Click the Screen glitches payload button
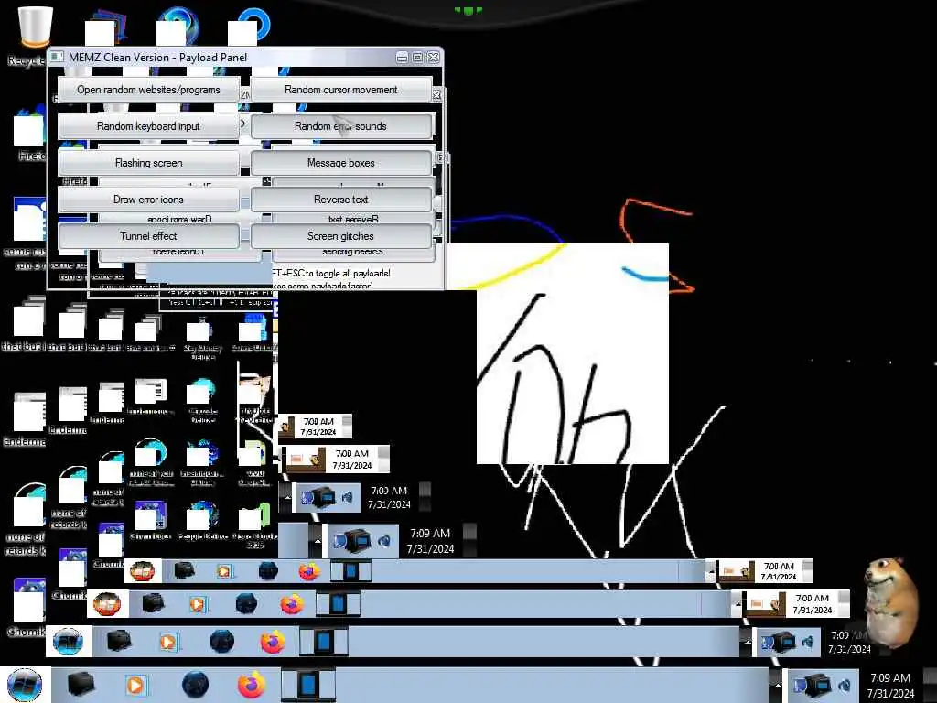Viewport: 937px width, 703px height. pos(340,235)
